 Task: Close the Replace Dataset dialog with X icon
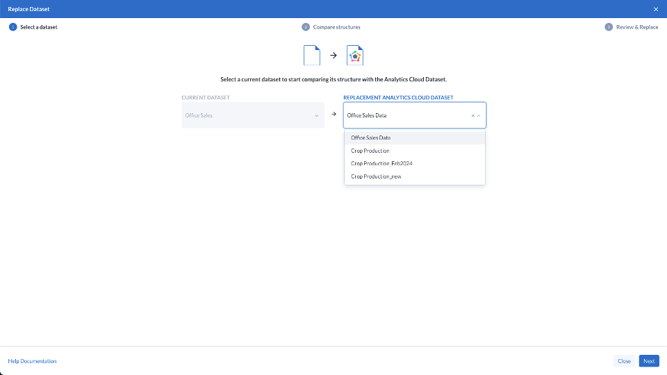(x=656, y=9)
